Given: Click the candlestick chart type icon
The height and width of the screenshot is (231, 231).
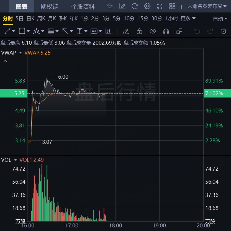Looking at the screenshot, I should 108,31.
